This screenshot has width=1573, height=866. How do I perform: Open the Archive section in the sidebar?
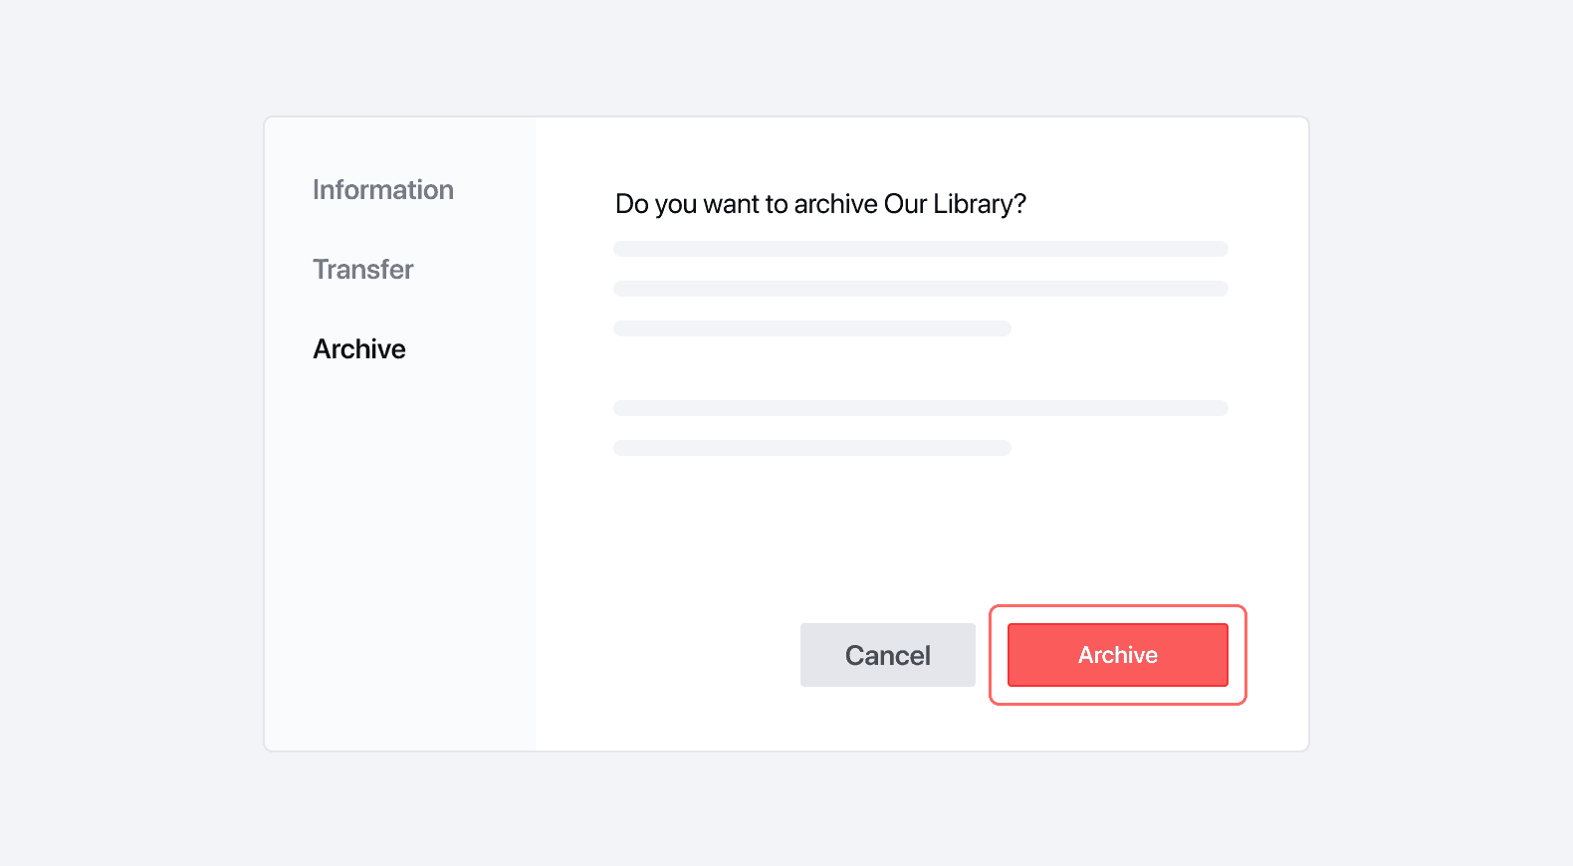click(x=359, y=348)
